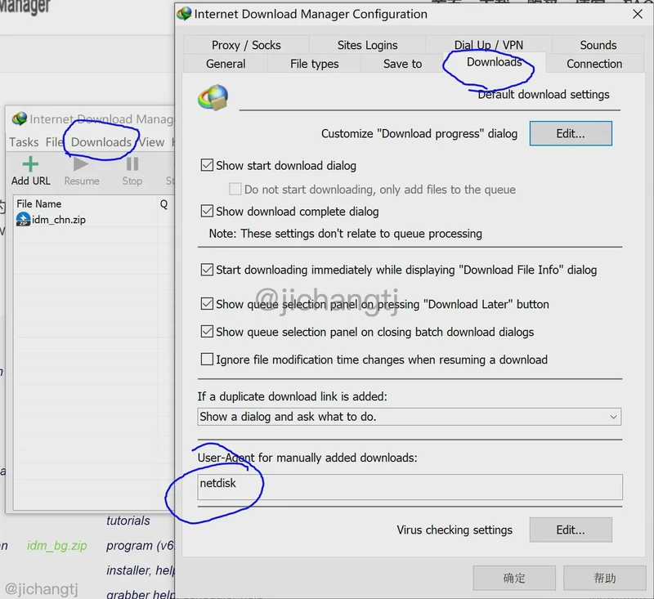Expand the duplicate download link dropdown
The image size is (654, 599).
pos(613,417)
